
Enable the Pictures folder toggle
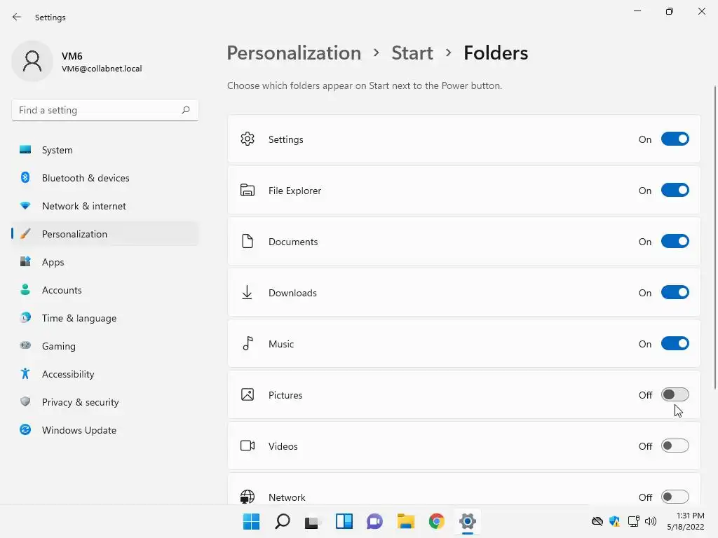click(x=675, y=395)
